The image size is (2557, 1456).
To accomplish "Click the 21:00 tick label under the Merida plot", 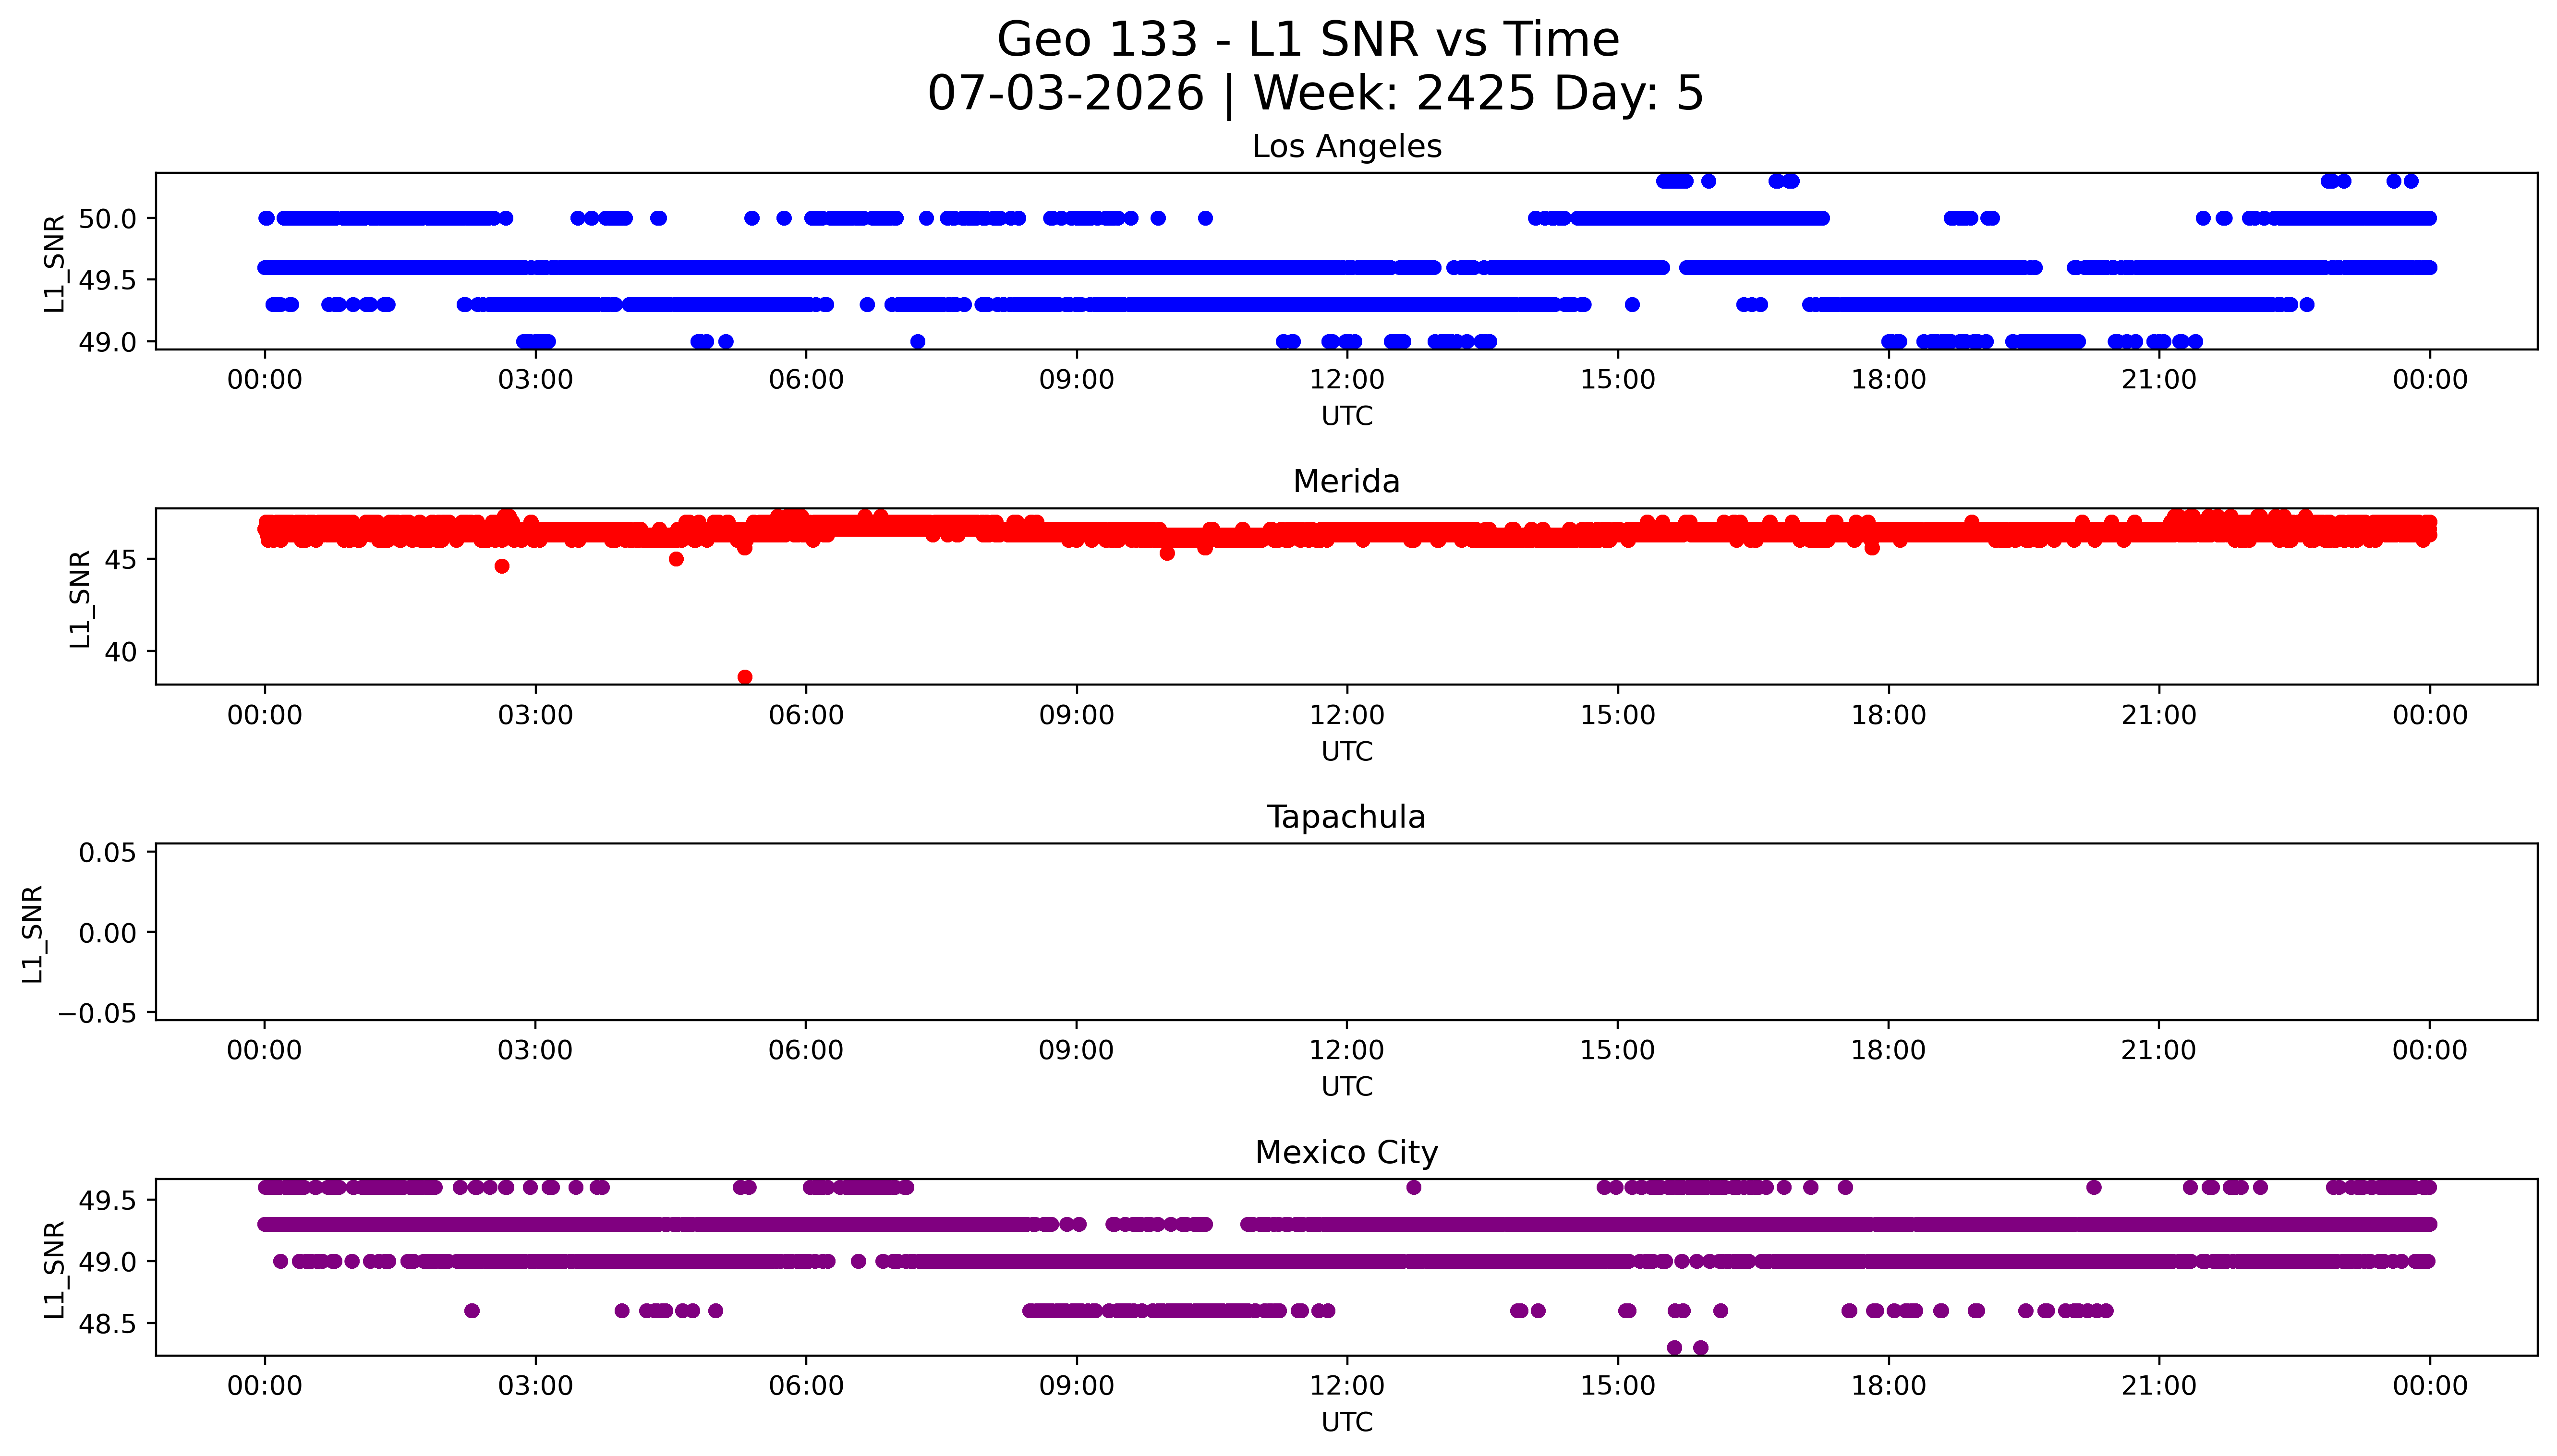I will pos(2159,715).
